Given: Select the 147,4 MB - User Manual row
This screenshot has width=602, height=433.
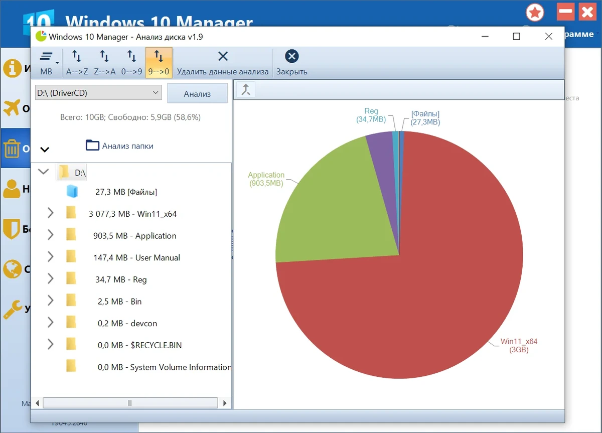Looking at the screenshot, I should [x=136, y=258].
